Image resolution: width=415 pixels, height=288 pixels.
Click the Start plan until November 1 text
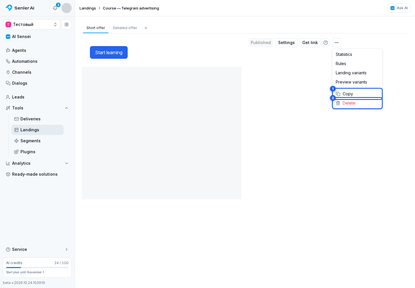click(25, 272)
